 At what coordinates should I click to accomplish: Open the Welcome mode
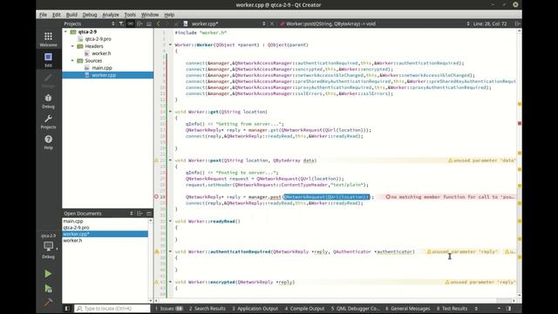click(x=49, y=39)
